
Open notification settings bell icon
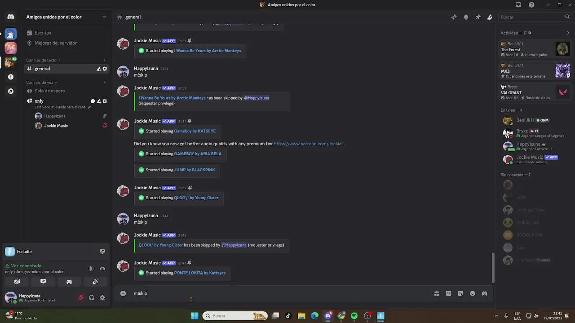[x=466, y=17]
